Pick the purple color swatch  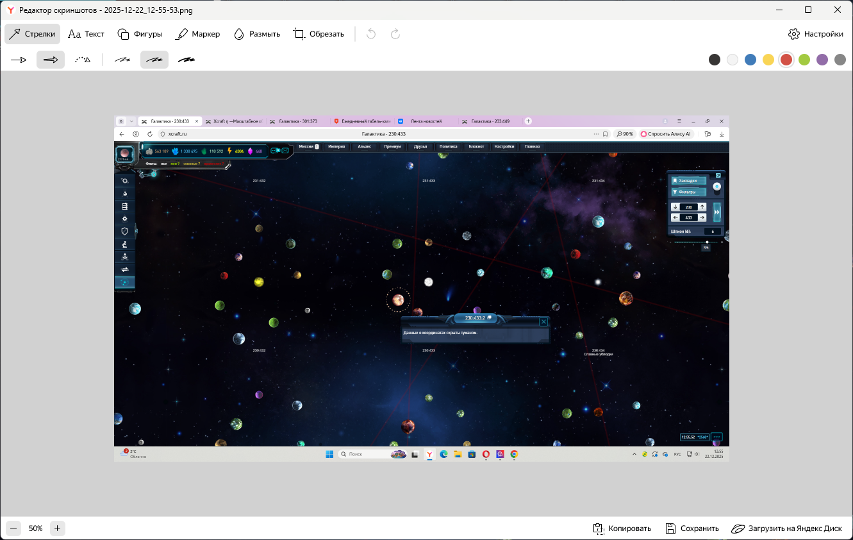point(822,60)
